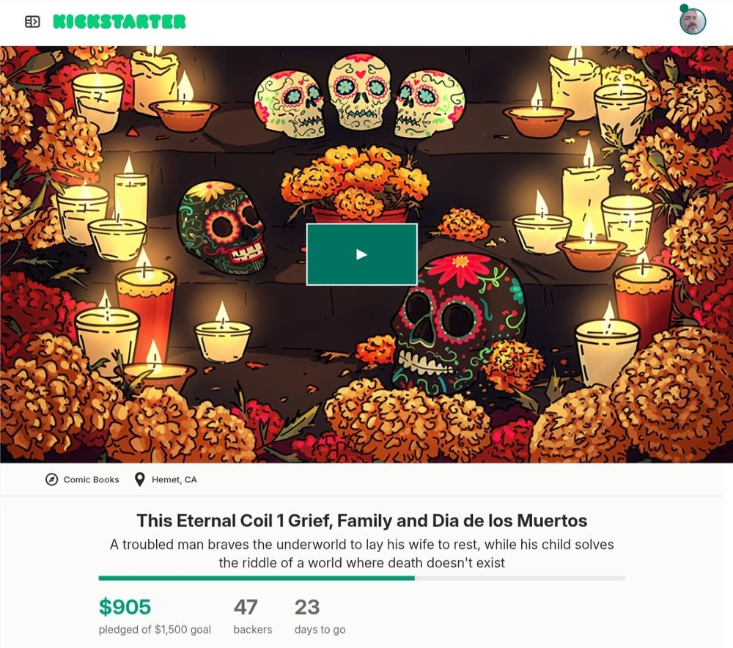Click the $905 pledged amount
Image resolution: width=733 pixels, height=648 pixels.
(x=125, y=607)
